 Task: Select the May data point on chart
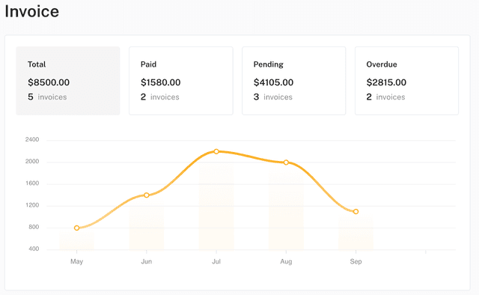pyautogui.click(x=76, y=228)
